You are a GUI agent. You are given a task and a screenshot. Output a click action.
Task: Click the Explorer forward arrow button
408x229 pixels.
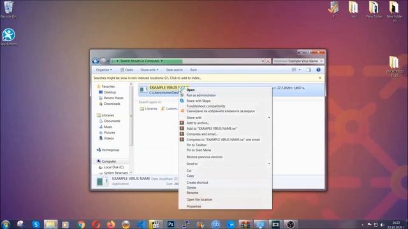[103, 61]
